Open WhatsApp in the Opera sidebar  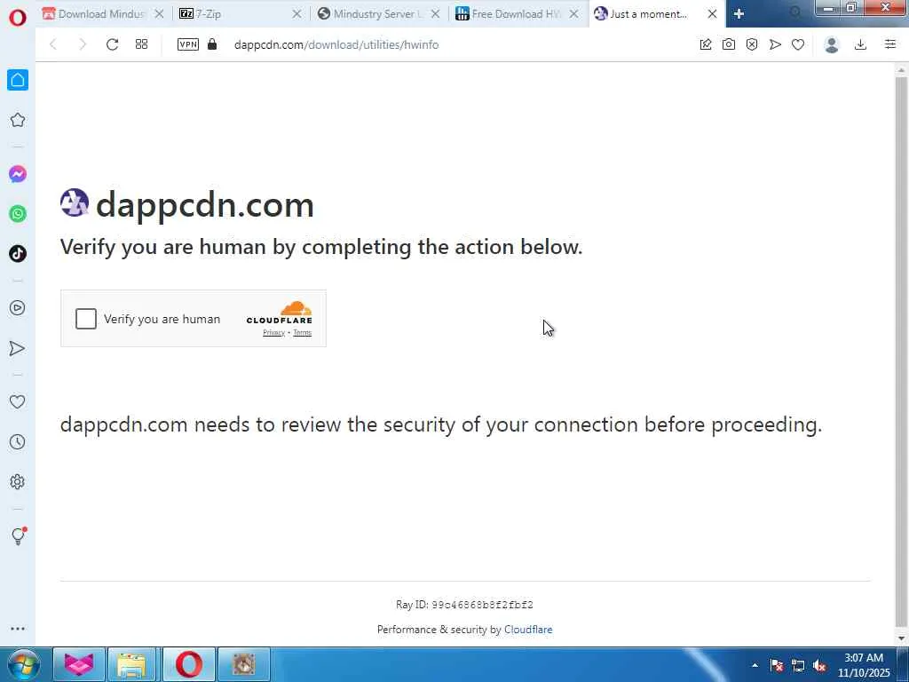pyautogui.click(x=18, y=214)
